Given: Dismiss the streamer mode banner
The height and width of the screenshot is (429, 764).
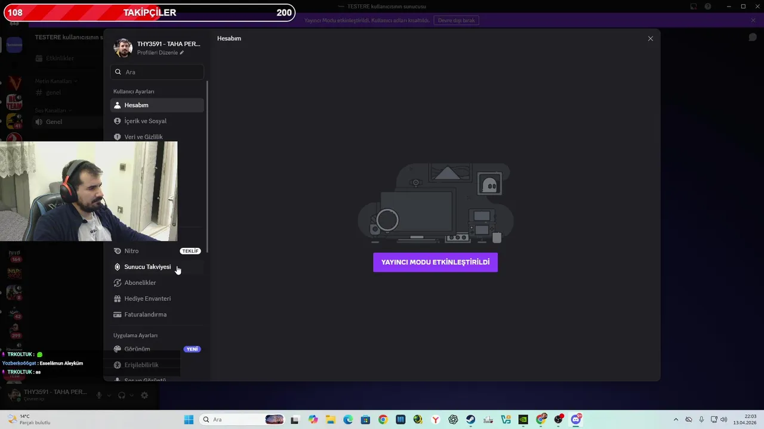Looking at the screenshot, I should pos(753,20).
